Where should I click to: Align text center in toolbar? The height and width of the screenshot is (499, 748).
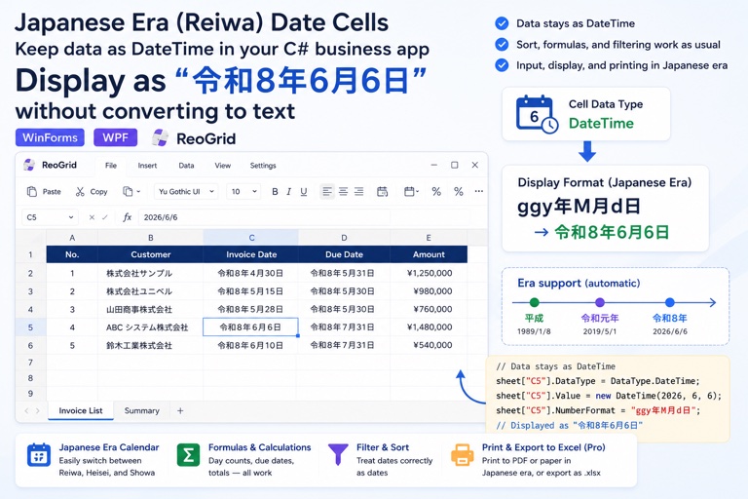(343, 191)
